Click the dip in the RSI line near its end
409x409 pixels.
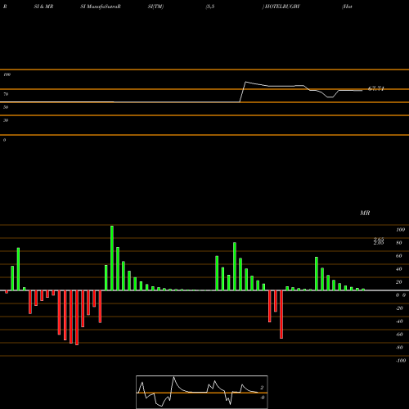coord(330,97)
